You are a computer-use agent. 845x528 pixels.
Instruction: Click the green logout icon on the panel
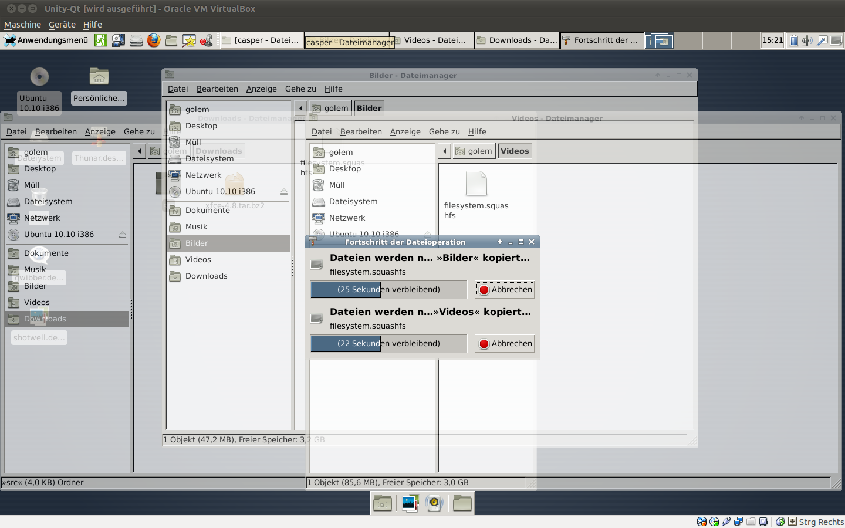click(x=101, y=40)
